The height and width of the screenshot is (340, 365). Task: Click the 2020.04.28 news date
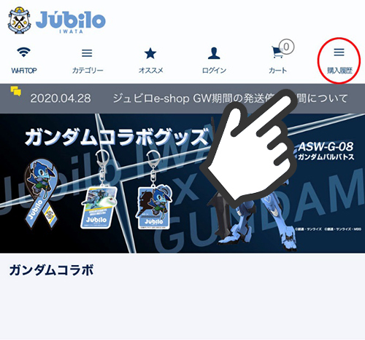(x=61, y=98)
